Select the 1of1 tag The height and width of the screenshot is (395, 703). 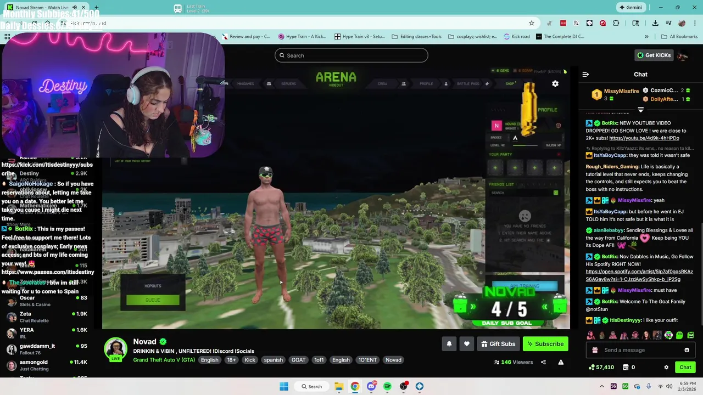[319, 360]
